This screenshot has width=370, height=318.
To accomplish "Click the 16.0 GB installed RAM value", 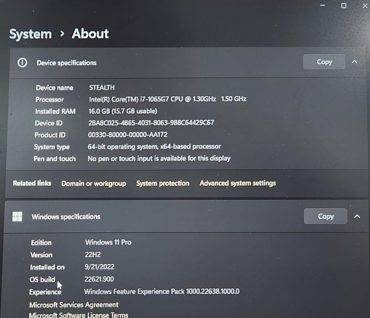I will tap(123, 111).
